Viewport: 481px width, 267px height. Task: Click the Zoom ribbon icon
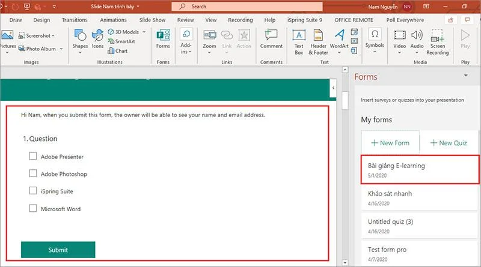click(x=209, y=35)
